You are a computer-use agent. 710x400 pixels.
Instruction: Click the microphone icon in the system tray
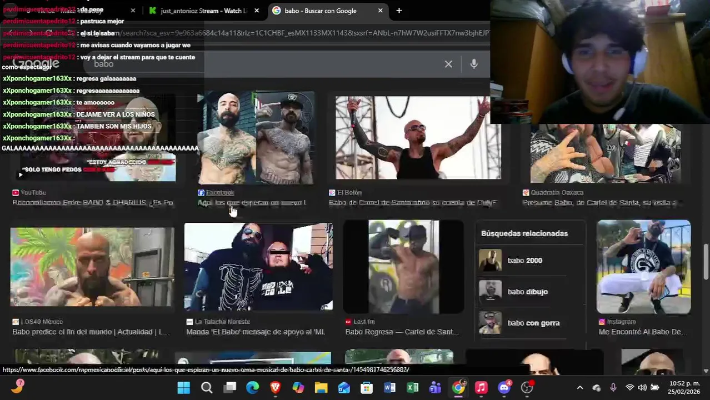pyautogui.click(x=613, y=387)
